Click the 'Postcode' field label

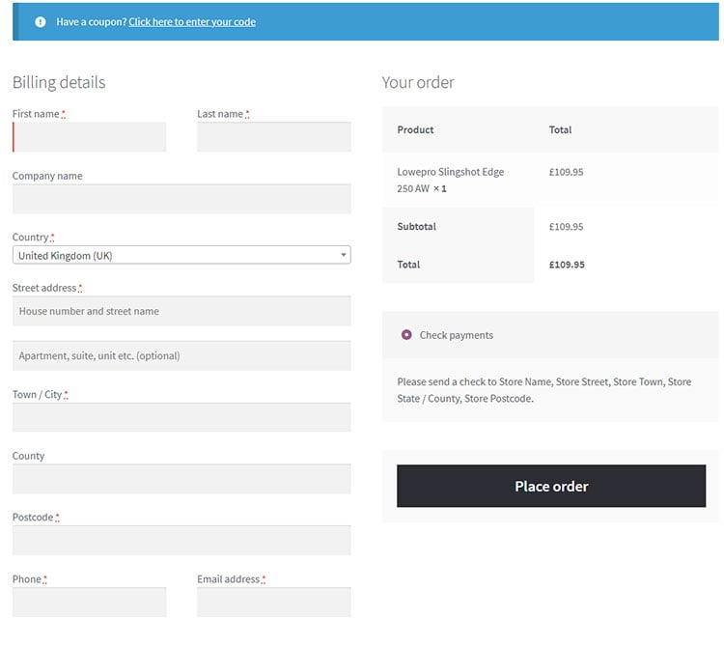33,518
